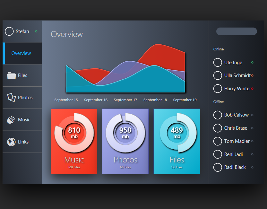Image resolution: width=267 pixels, height=209 pixels.
Task: Click Stefan's profile avatar circle
Action: pos(9,31)
